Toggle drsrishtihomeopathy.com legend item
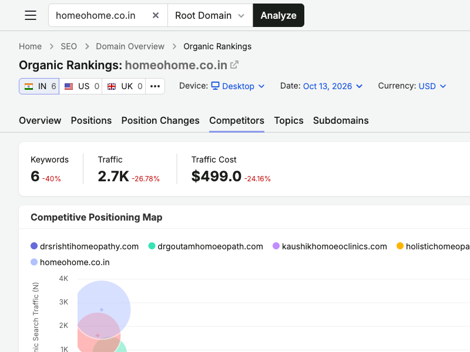The image size is (470, 352). pos(85,246)
